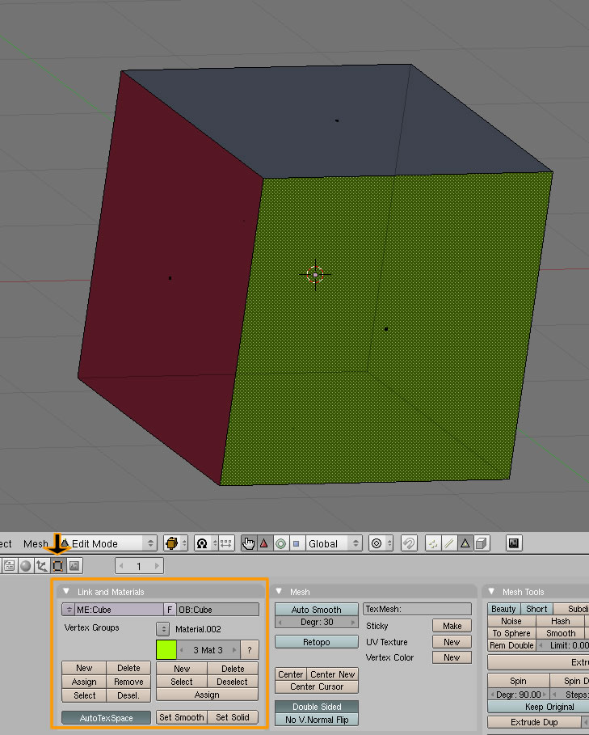589x735 pixels.
Task: Open the Scene buttons context
Action: click(x=74, y=566)
